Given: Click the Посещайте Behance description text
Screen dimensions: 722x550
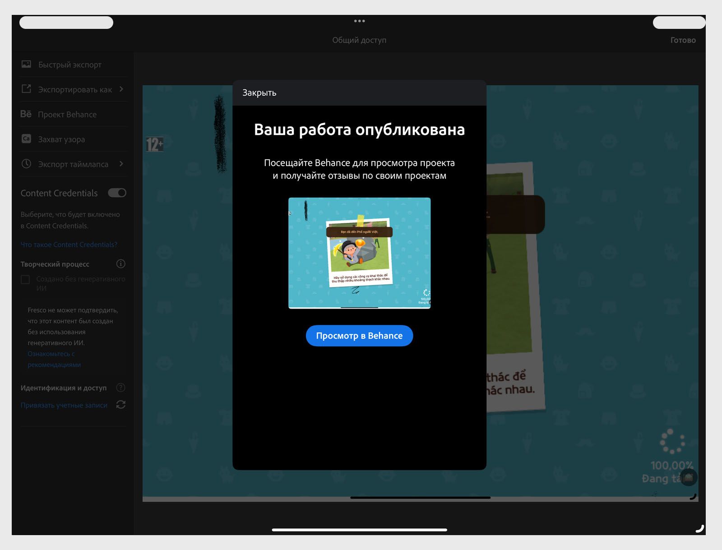Looking at the screenshot, I should 360,169.
